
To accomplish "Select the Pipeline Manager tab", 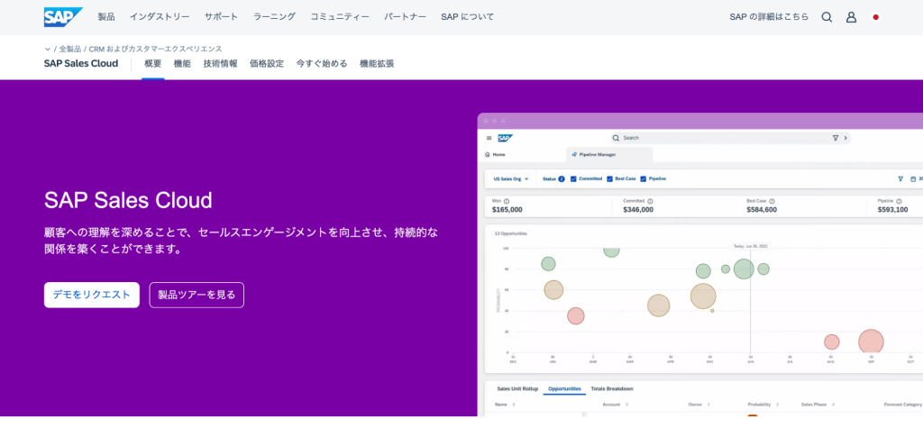I will coord(609,154).
